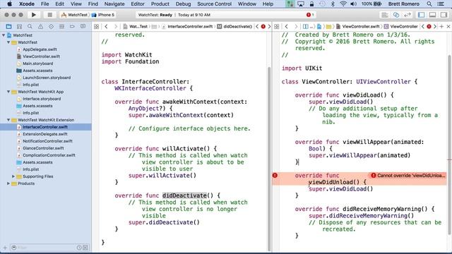This screenshot has height=254, width=452.
Task: Open the Source Control menu
Action: (214, 4)
